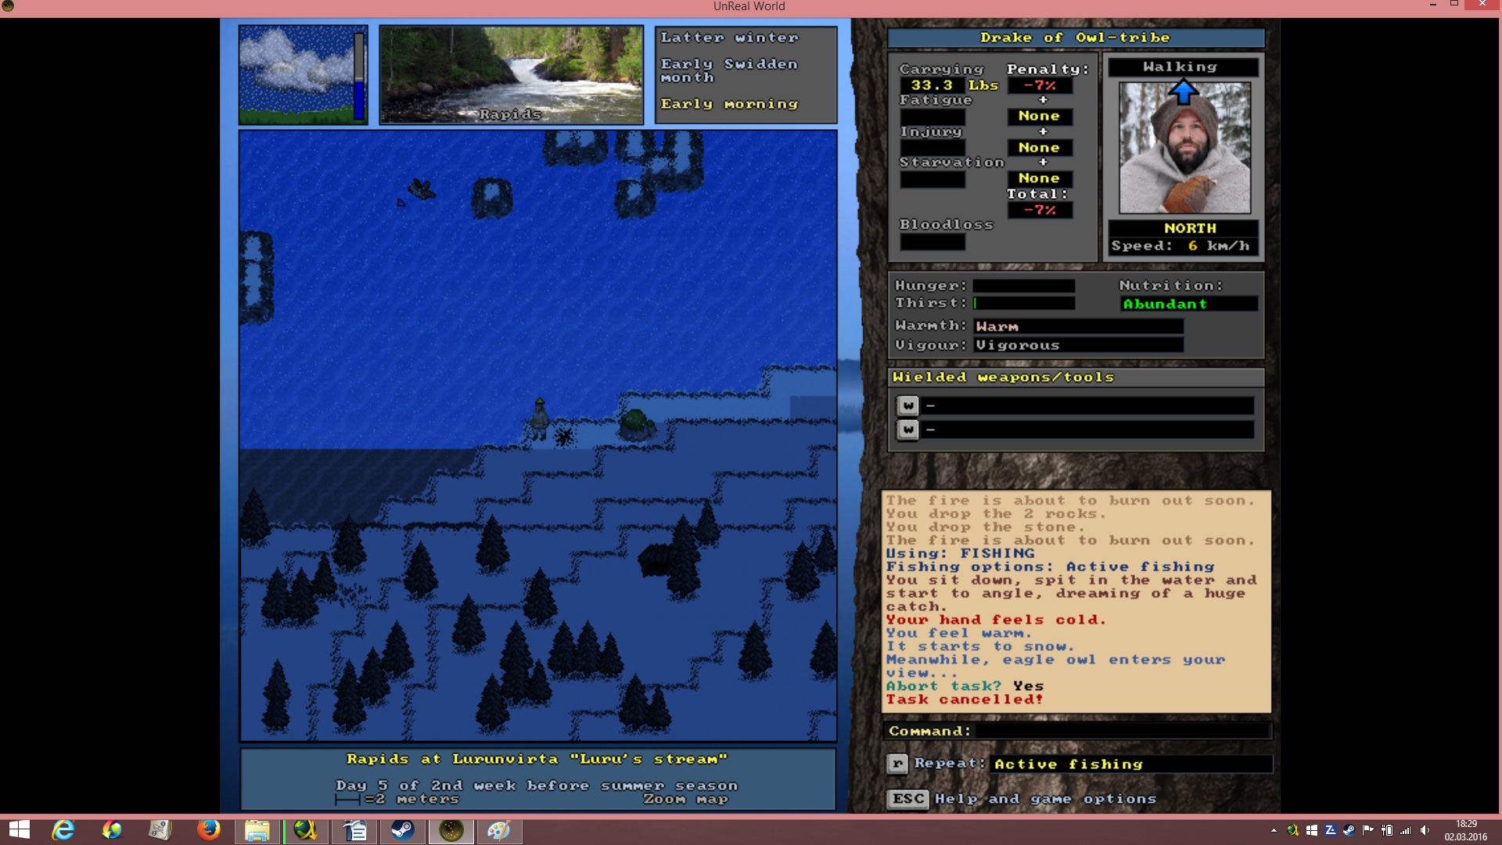Click the Zoom map label
The height and width of the screenshot is (845, 1502).
pyautogui.click(x=685, y=799)
